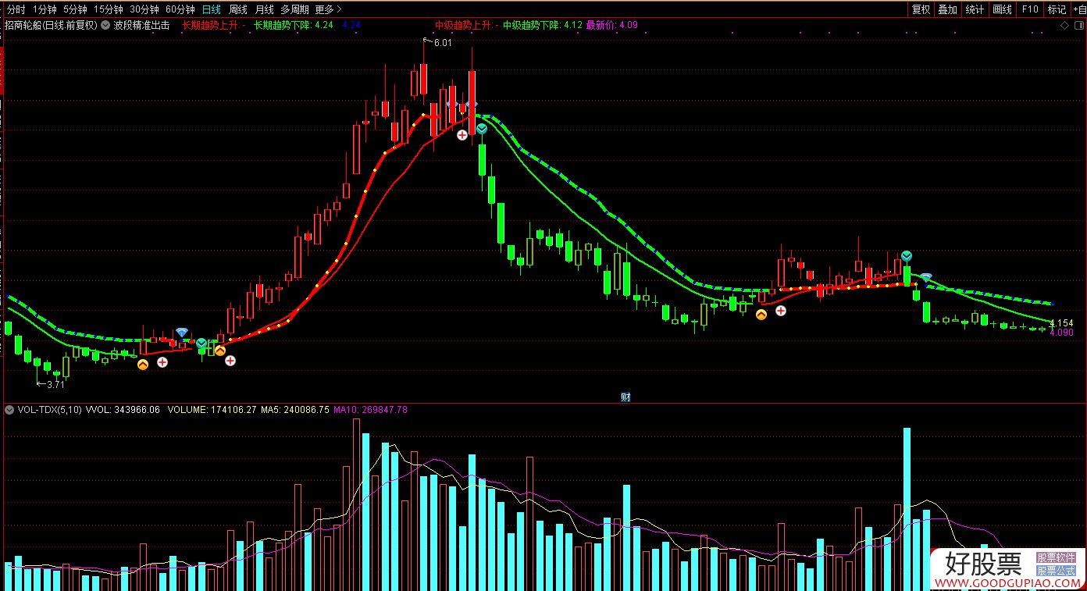This screenshot has width=1087, height=591.
Task: Switch to the 周线 weekly chart
Action: pyautogui.click(x=238, y=9)
